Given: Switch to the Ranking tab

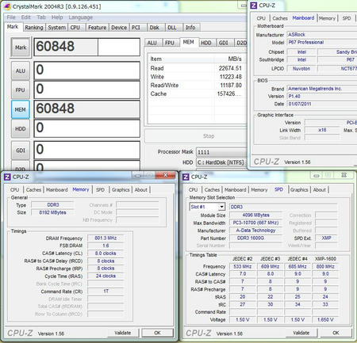Looking at the screenshot, I should coord(34,28).
